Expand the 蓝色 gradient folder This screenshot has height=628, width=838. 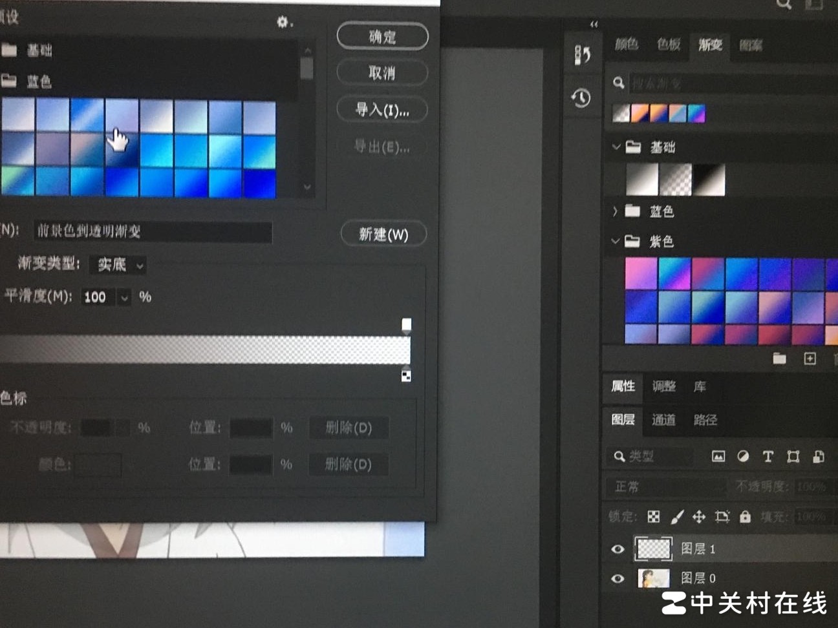[615, 211]
